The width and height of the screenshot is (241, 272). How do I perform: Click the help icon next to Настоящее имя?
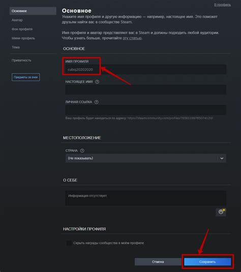(97, 82)
